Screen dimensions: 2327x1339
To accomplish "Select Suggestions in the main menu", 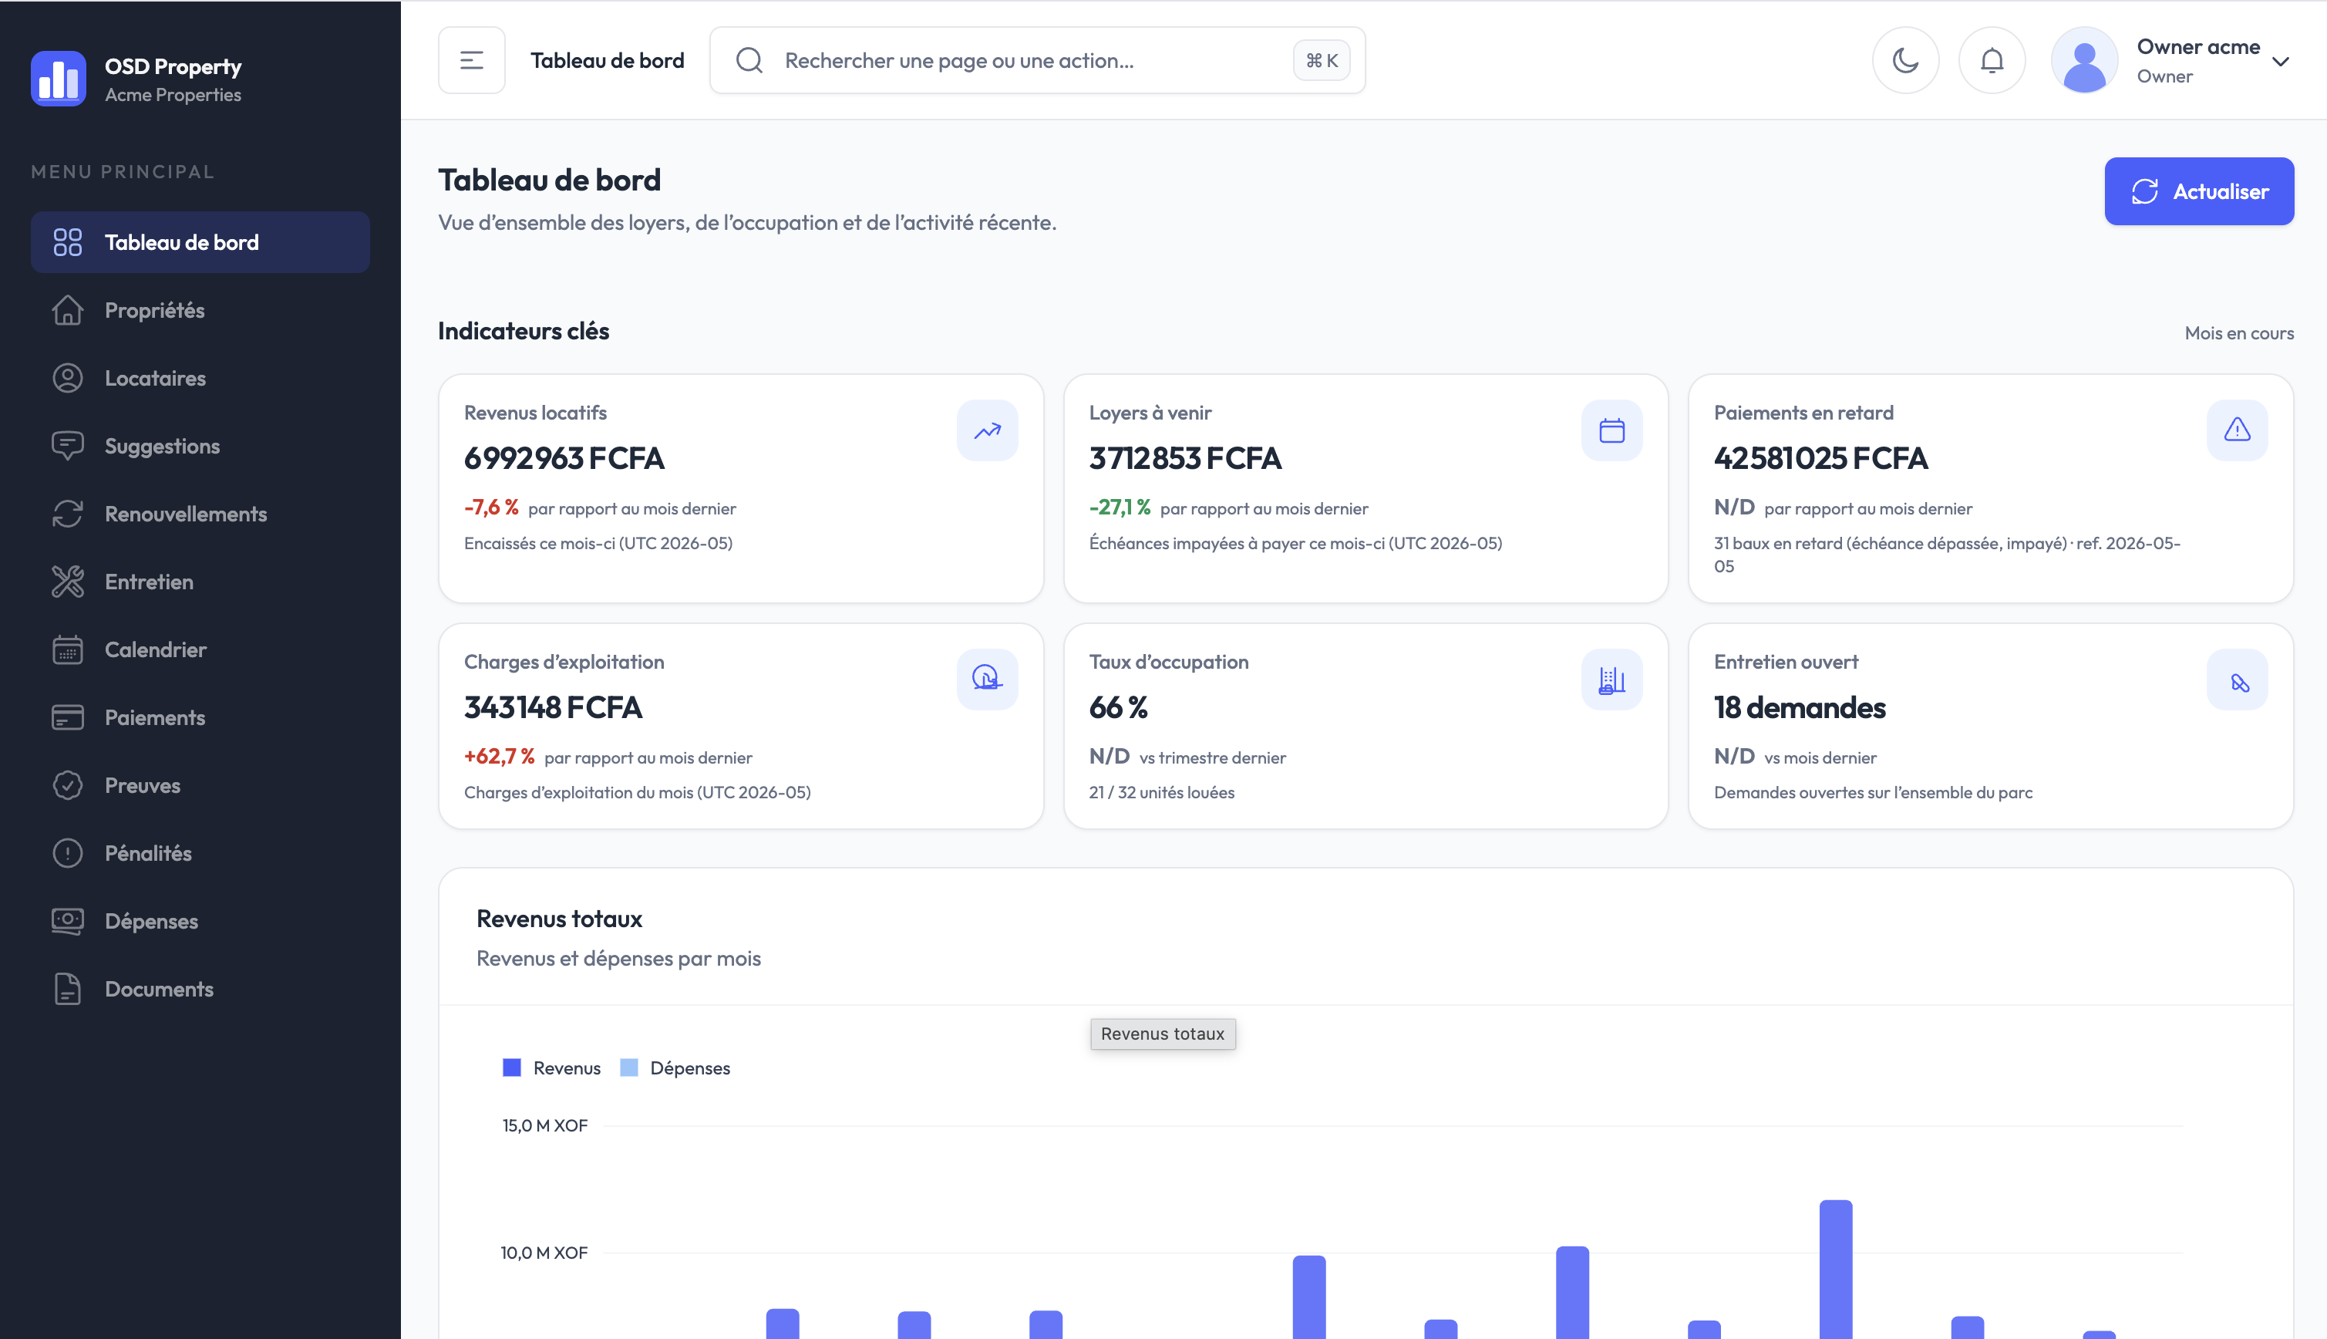I will click(x=200, y=446).
